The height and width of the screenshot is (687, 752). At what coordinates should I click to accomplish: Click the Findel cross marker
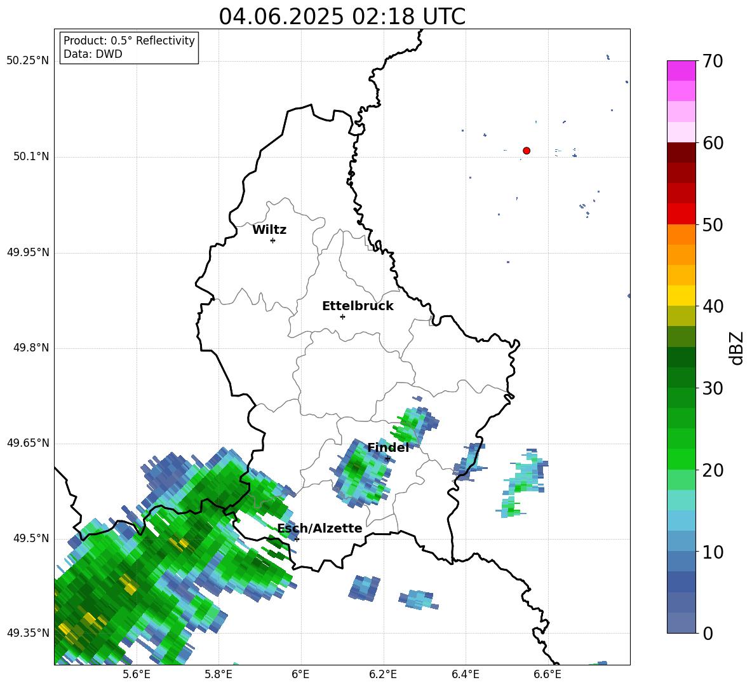tap(387, 459)
